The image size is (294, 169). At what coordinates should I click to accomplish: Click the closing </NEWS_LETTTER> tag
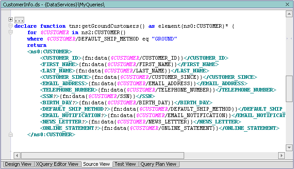(x=217, y=122)
